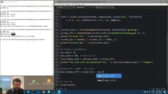
Task: Click the last prompt line in Command Prompt
Action: click(22, 39)
